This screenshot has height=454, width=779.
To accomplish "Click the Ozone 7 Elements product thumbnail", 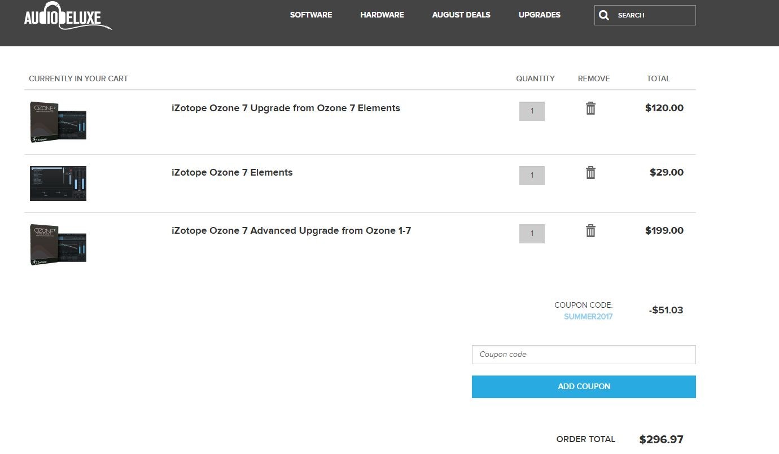I will coord(58,184).
